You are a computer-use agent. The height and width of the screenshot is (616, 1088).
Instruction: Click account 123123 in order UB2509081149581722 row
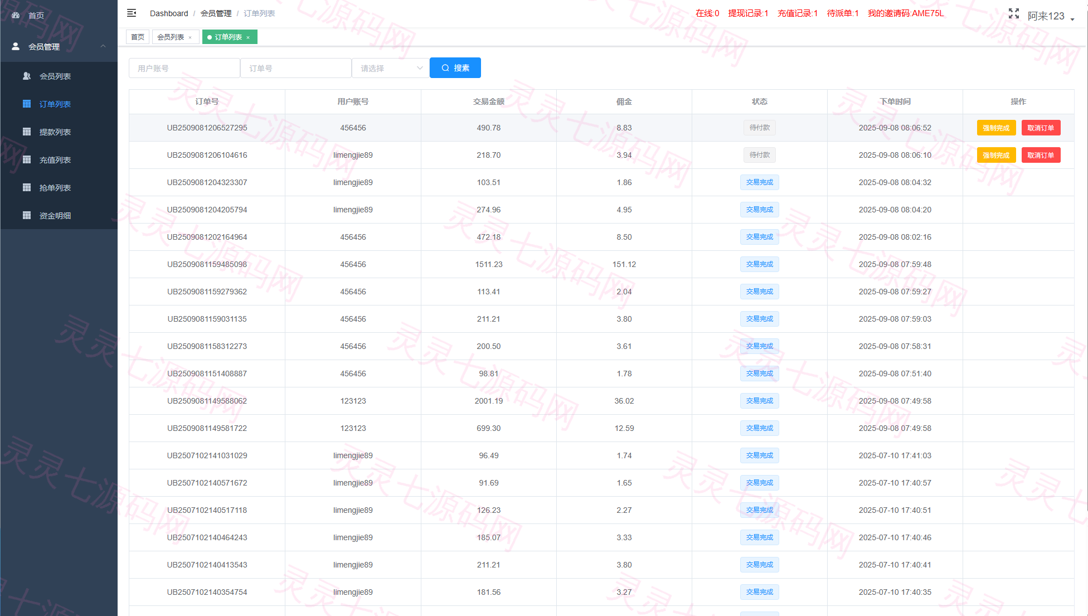pyautogui.click(x=353, y=428)
